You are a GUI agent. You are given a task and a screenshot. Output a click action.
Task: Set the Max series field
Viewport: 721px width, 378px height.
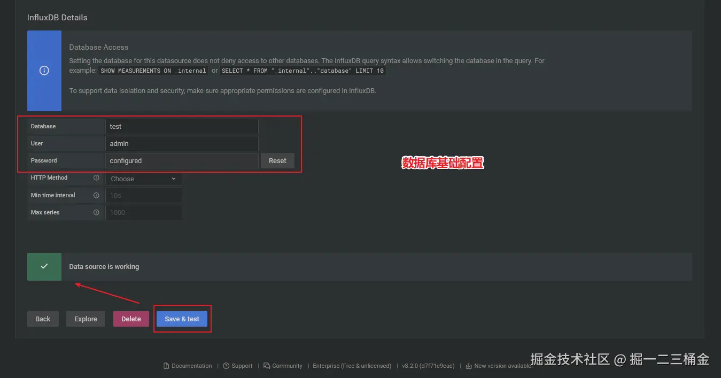point(144,212)
